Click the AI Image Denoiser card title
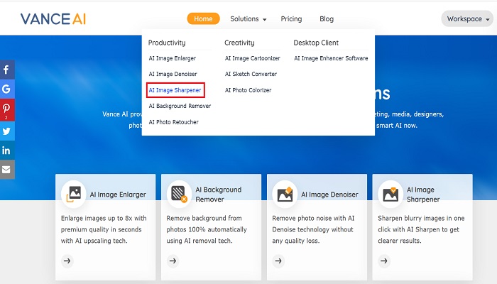 (329, 195)
